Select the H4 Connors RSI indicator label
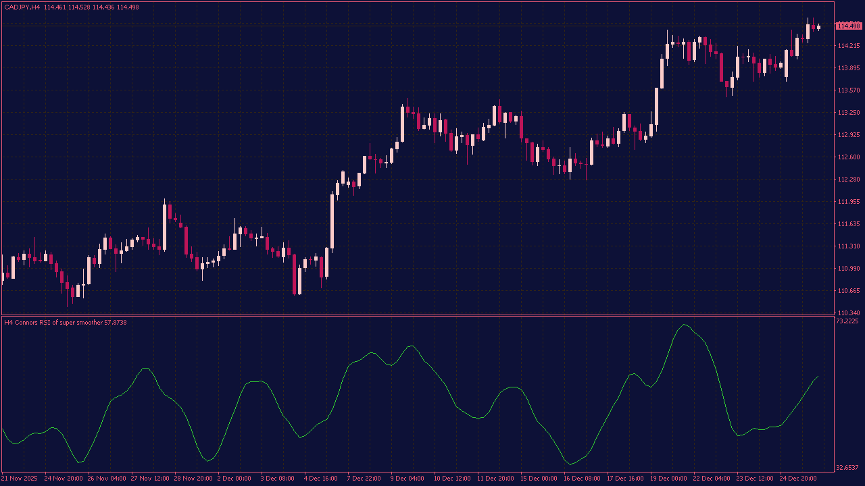865x486 pixels. [x=54, y=323]
